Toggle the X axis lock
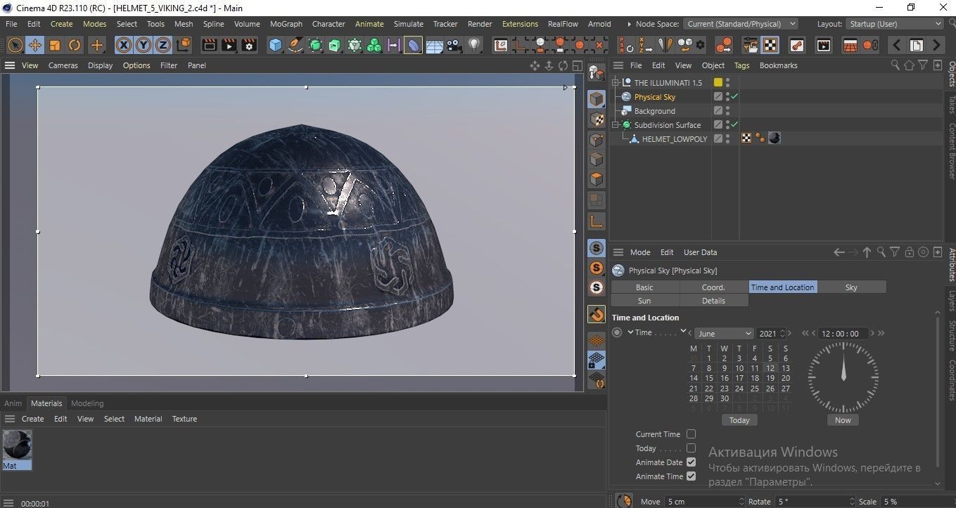Screen dimensions: 956x508 (124, 45)
